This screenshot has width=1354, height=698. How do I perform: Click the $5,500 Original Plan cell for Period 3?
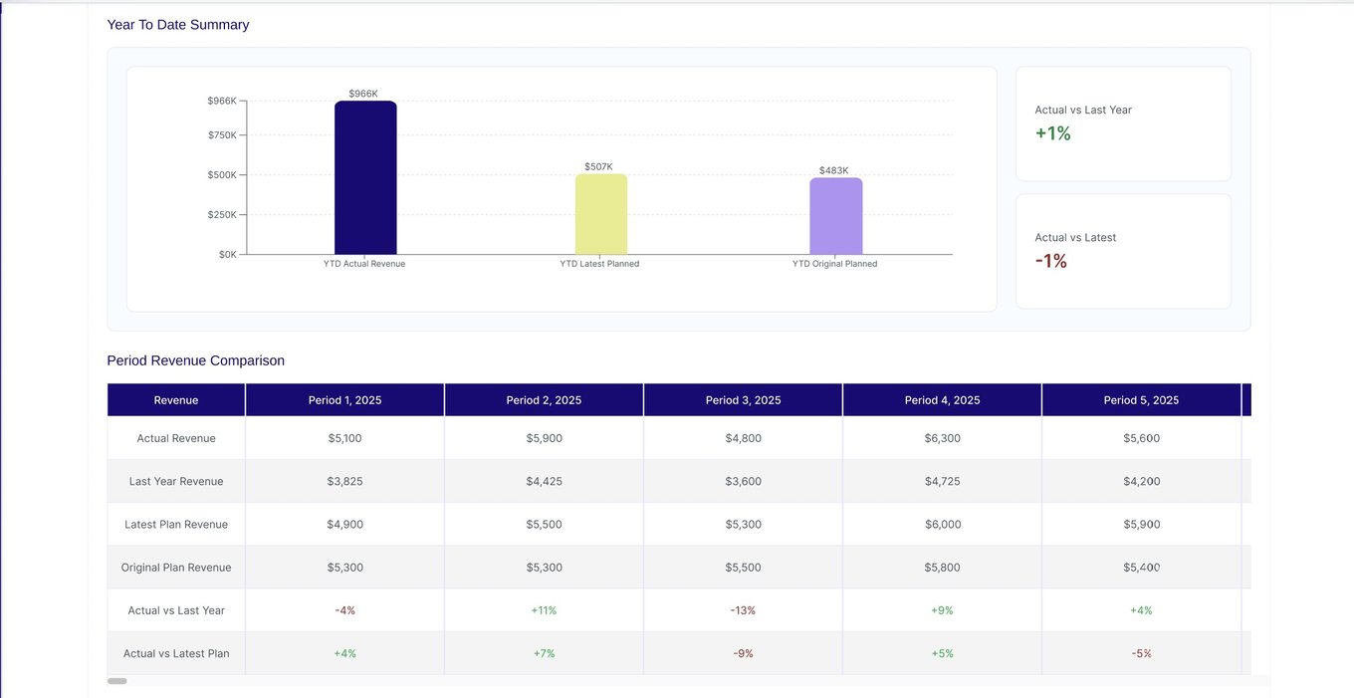744,568
